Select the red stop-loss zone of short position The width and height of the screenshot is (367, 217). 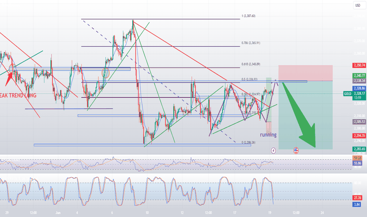tap(306, 73)
